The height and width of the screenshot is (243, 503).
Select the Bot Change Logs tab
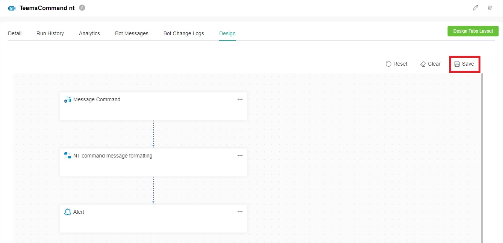184,33
